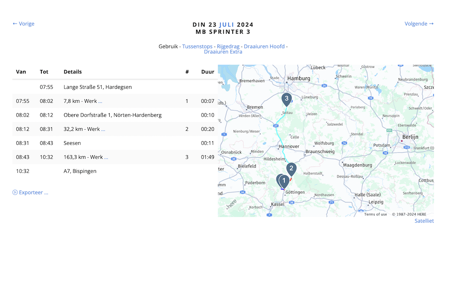Open the JULI month link in header
The height and width of the screenshot is (290, 461).
pos(227,25)
